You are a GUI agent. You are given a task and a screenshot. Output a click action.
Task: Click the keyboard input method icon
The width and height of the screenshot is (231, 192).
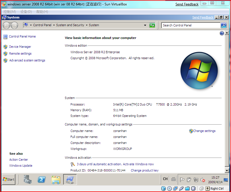(173, 179)
